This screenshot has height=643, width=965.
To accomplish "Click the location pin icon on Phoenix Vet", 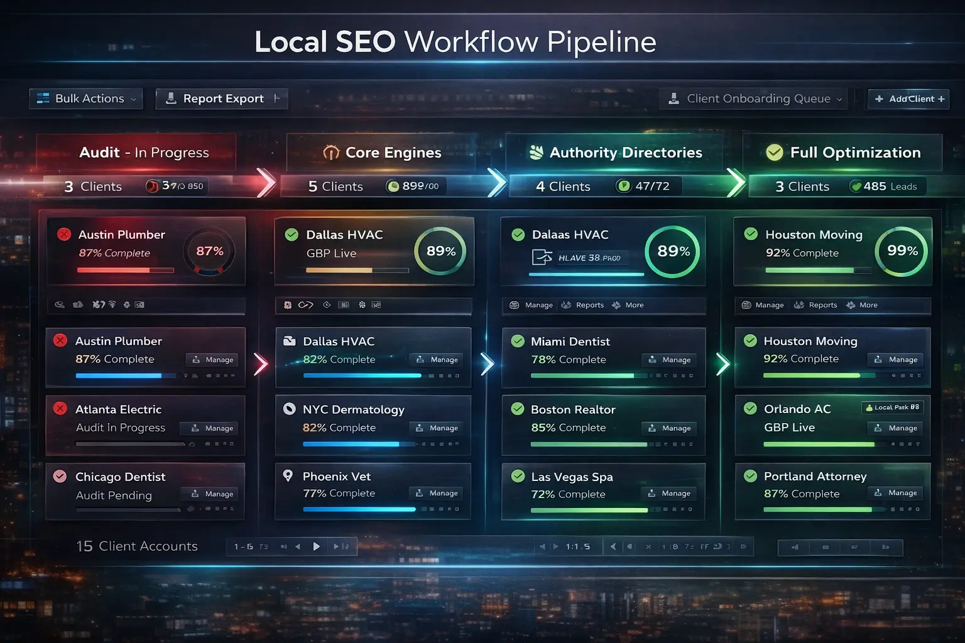I will click(x=288, y=476).
